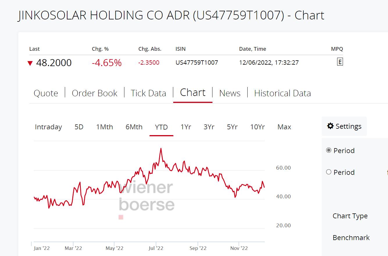This screenshot has width=388, height=256.
Task: Click the Chart Type setting label
Action: pyautogui.click(x=350, y=216)
